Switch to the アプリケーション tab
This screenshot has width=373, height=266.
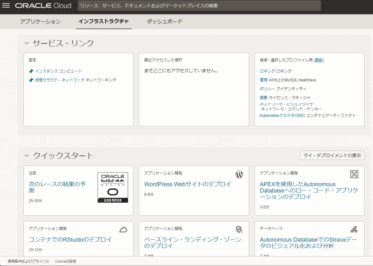(x=40, y=21)
